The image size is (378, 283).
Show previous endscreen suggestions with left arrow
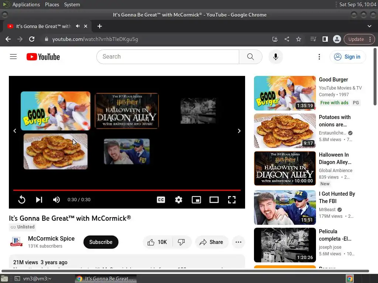click(x=15, y=131)
